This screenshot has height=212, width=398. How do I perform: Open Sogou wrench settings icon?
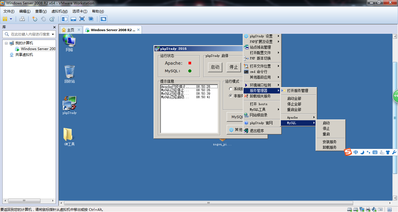pyautogui.click(x=394, y=152)
